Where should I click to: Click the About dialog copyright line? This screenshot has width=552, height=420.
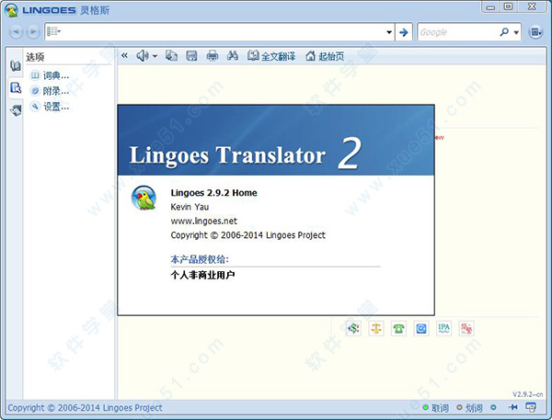tap(247, 235)
